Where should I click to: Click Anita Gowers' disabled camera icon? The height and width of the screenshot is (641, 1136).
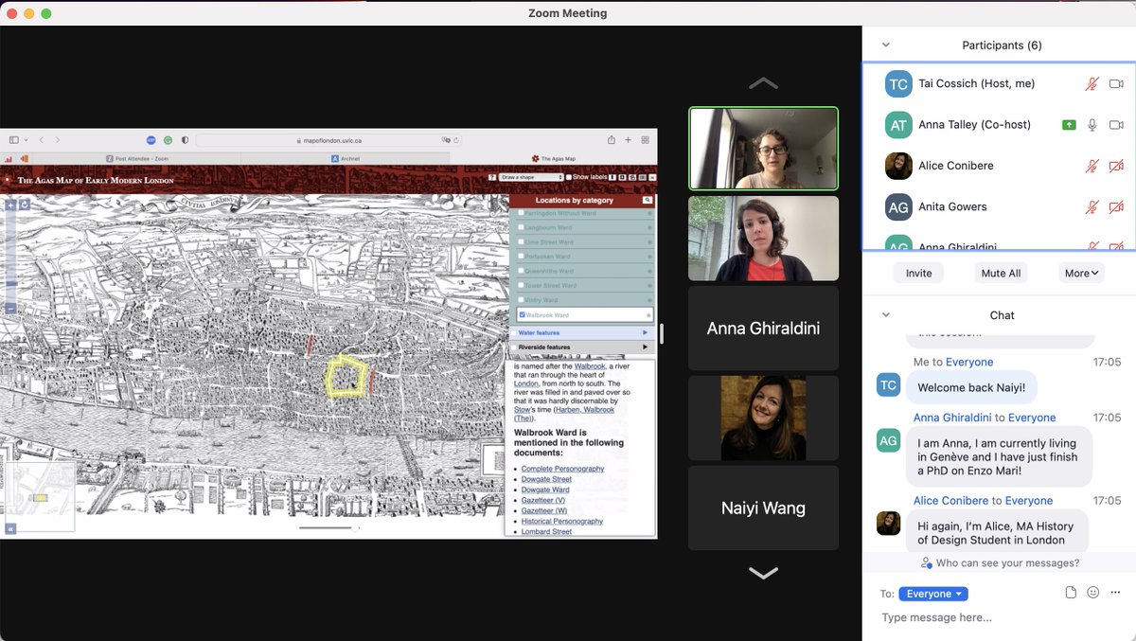coord(1116,206)
